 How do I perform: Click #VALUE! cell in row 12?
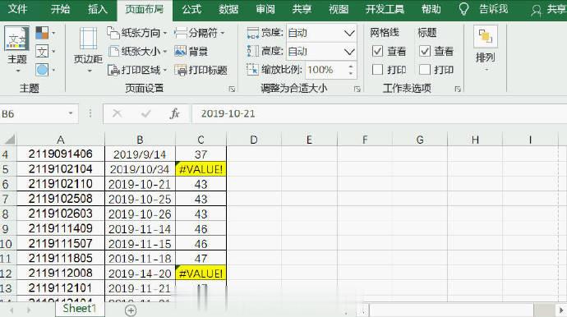tap(201, 273)
